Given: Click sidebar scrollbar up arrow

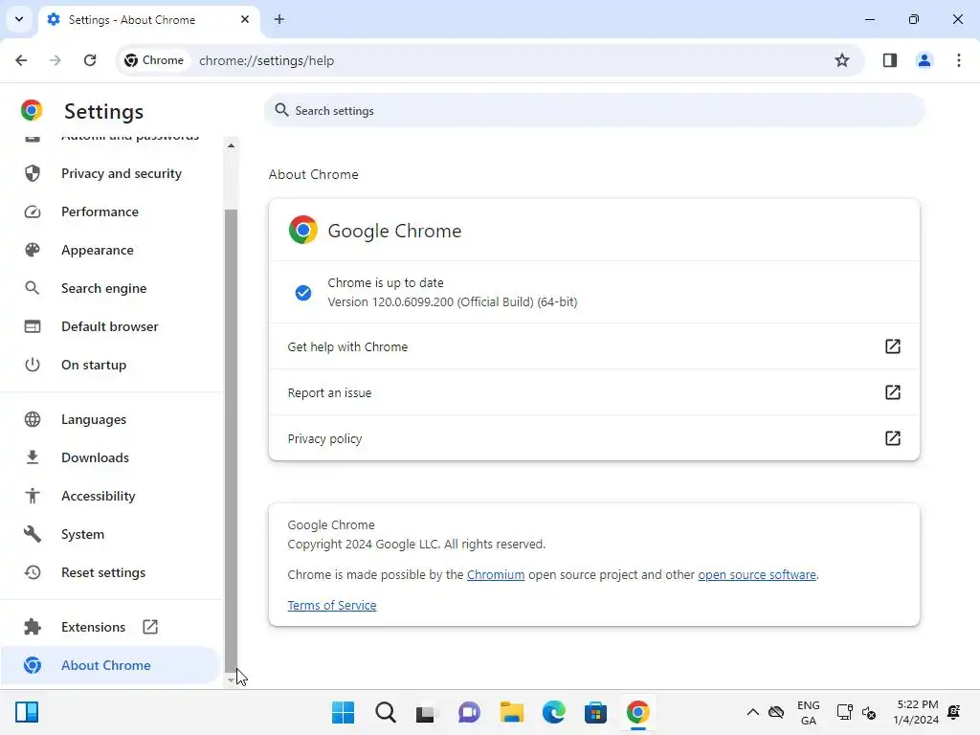Looking at the screenshot, I should 231,145.
